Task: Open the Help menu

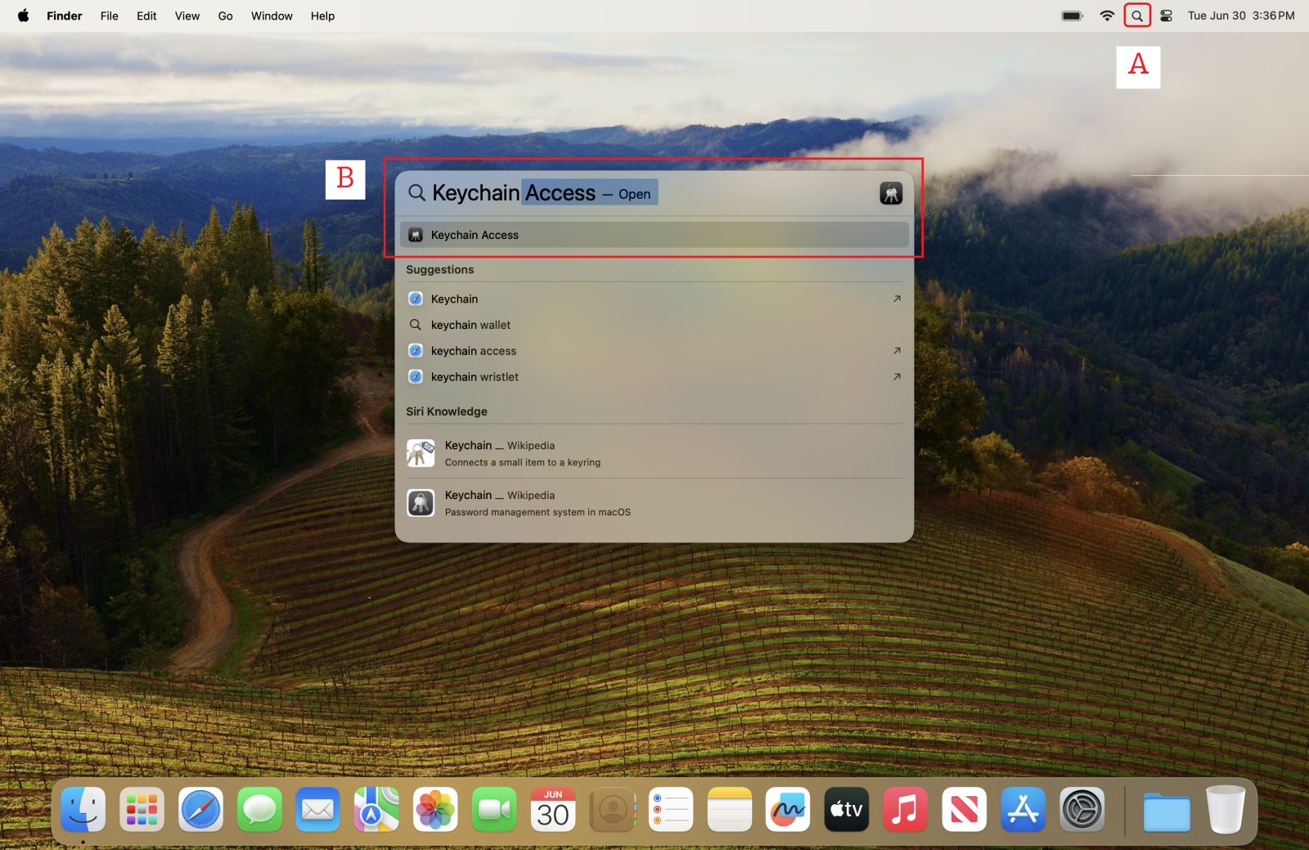Action: [x=322, y=16]
